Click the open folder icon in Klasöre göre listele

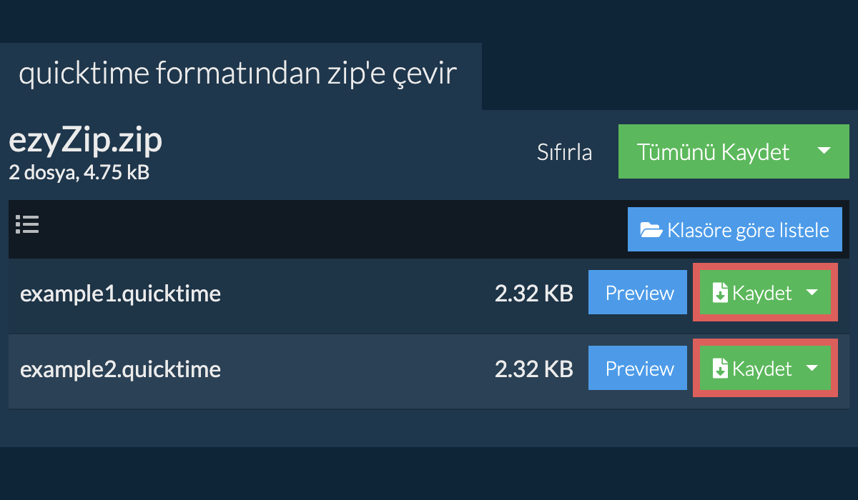click(651, 230)
